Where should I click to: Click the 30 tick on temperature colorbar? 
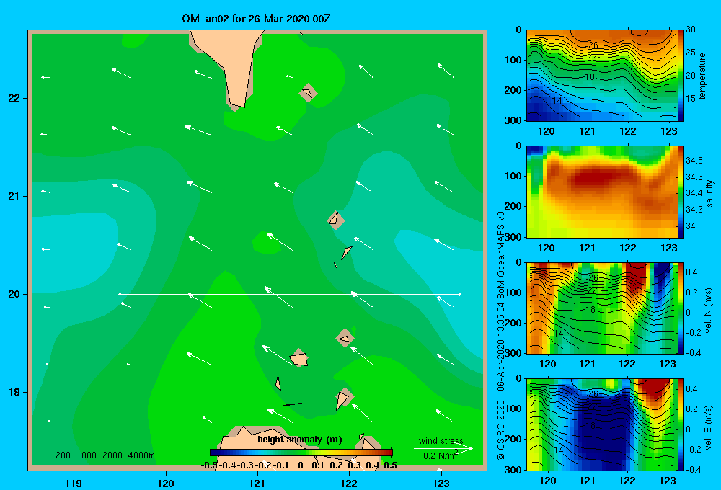coord(690,30)
